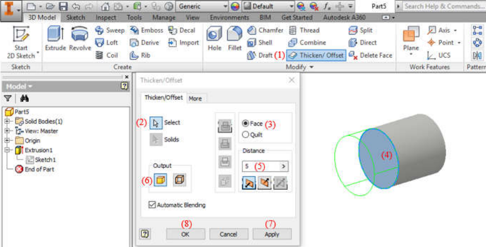The image size is (486, 247).
Task: Select the Face radio button
Action: 245,123
